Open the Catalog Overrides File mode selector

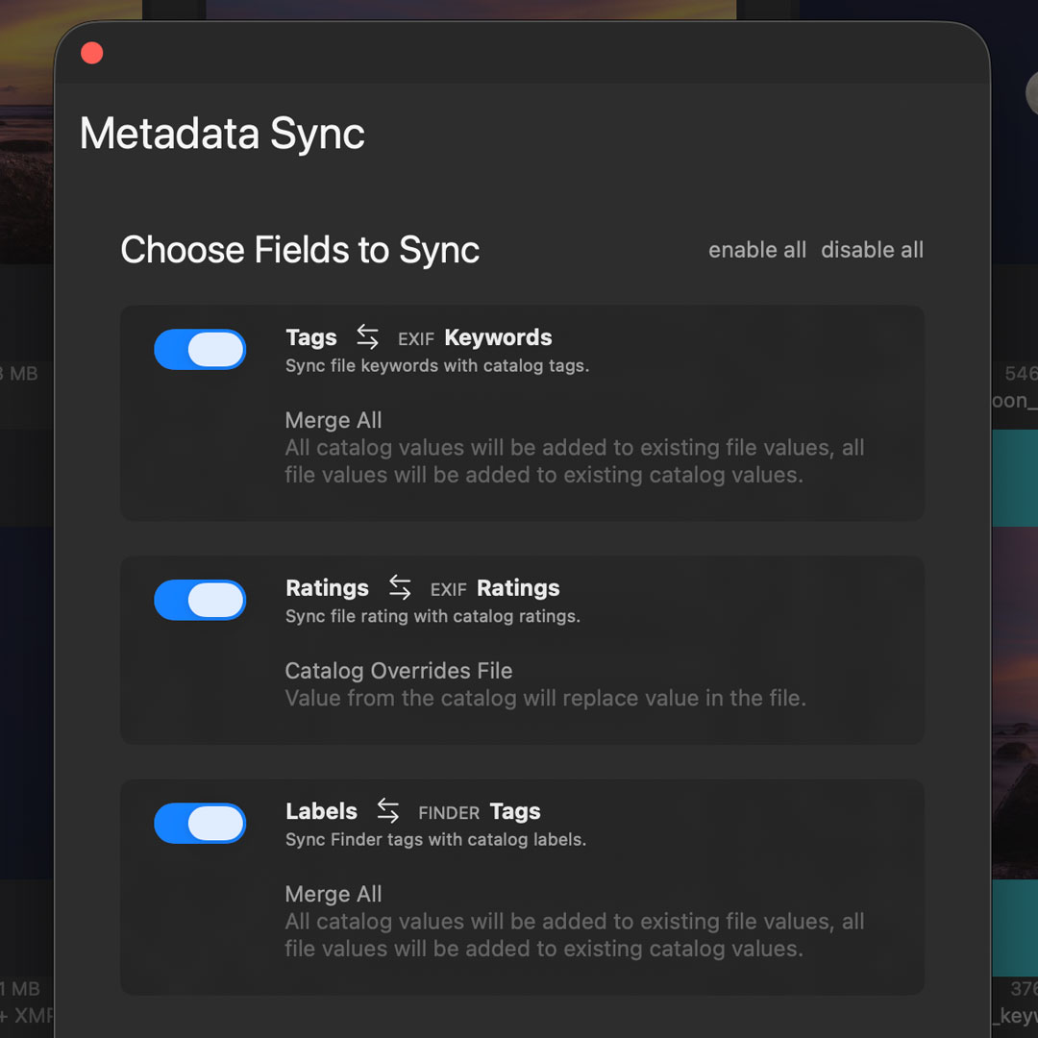click(399, 671)
